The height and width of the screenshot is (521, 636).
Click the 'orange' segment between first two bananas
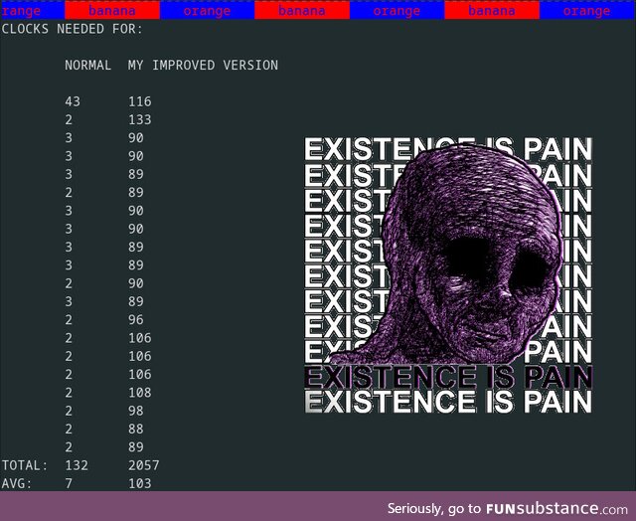pos(207,11)
